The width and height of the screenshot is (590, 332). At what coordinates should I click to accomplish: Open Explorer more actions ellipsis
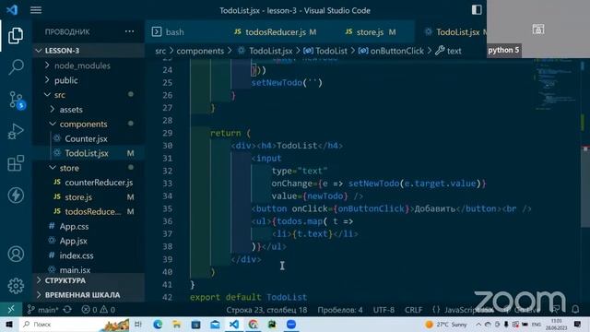tap(129, 31)
